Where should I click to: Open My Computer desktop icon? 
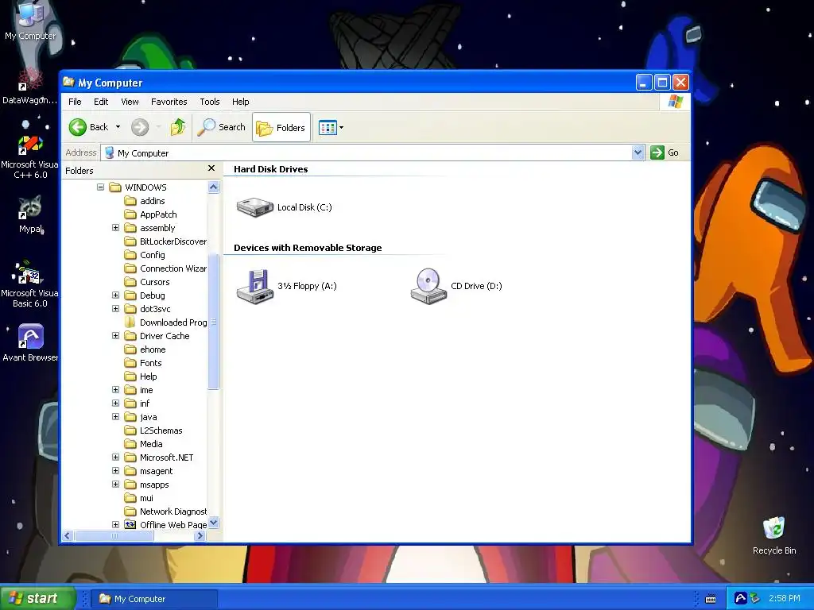tap(30, 21)
